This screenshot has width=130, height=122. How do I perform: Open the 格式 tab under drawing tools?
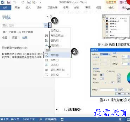pos(111,8)
